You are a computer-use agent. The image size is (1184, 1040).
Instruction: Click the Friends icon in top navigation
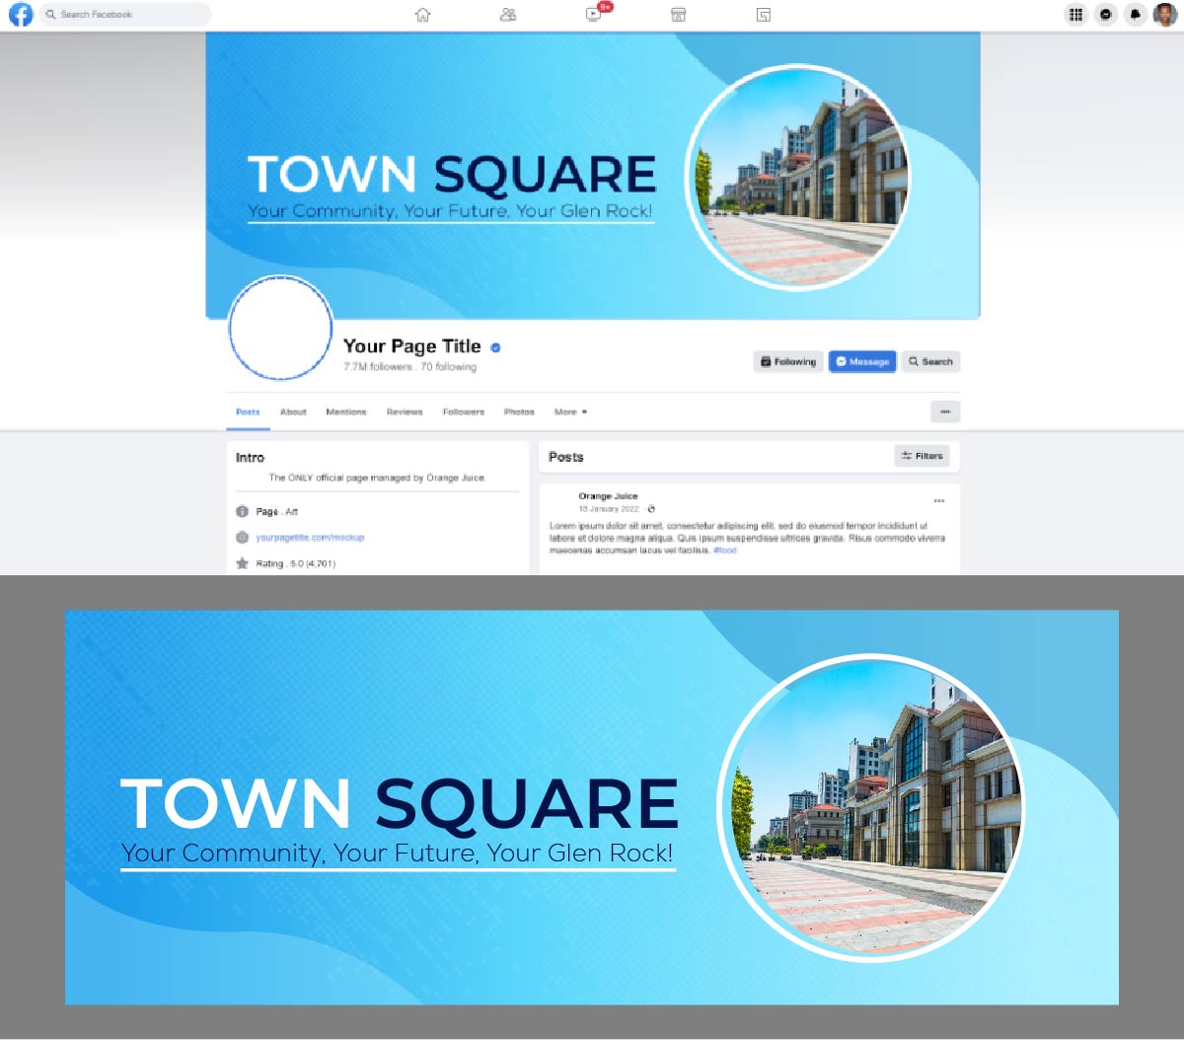pos(507,15)
